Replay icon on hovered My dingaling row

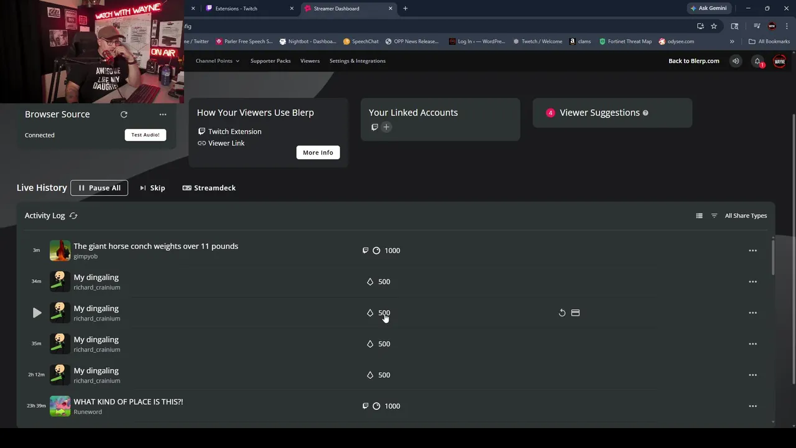click(x=562, y=313)
